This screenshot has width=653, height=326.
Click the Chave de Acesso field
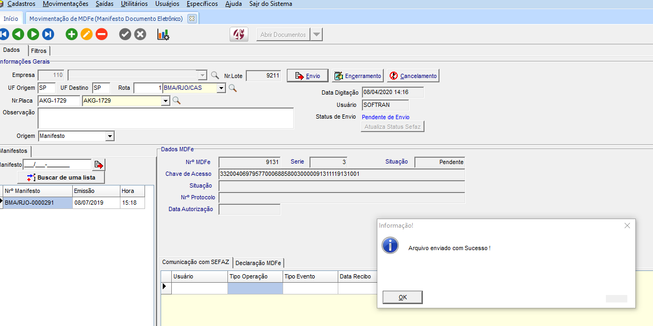click(341, 174)
